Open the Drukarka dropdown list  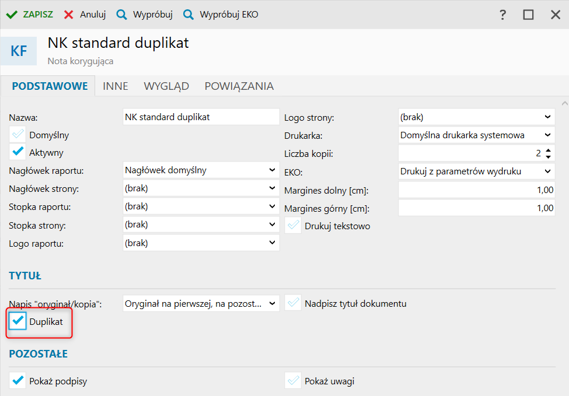pos(547,135)
